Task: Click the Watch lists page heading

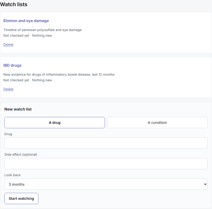Action: pos(14,4)
